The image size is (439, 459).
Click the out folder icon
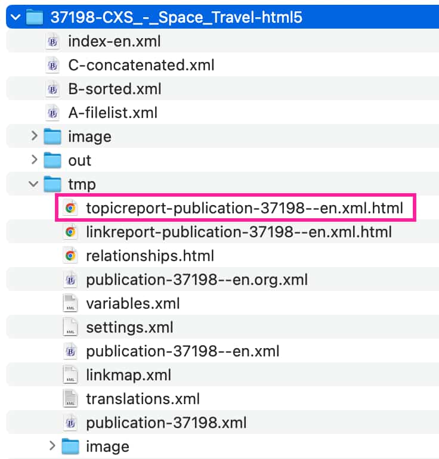(x=52, y=160)
